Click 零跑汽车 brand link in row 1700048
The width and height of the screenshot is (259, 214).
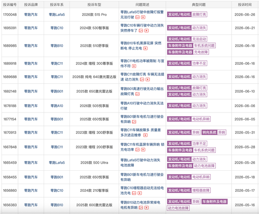31,15
